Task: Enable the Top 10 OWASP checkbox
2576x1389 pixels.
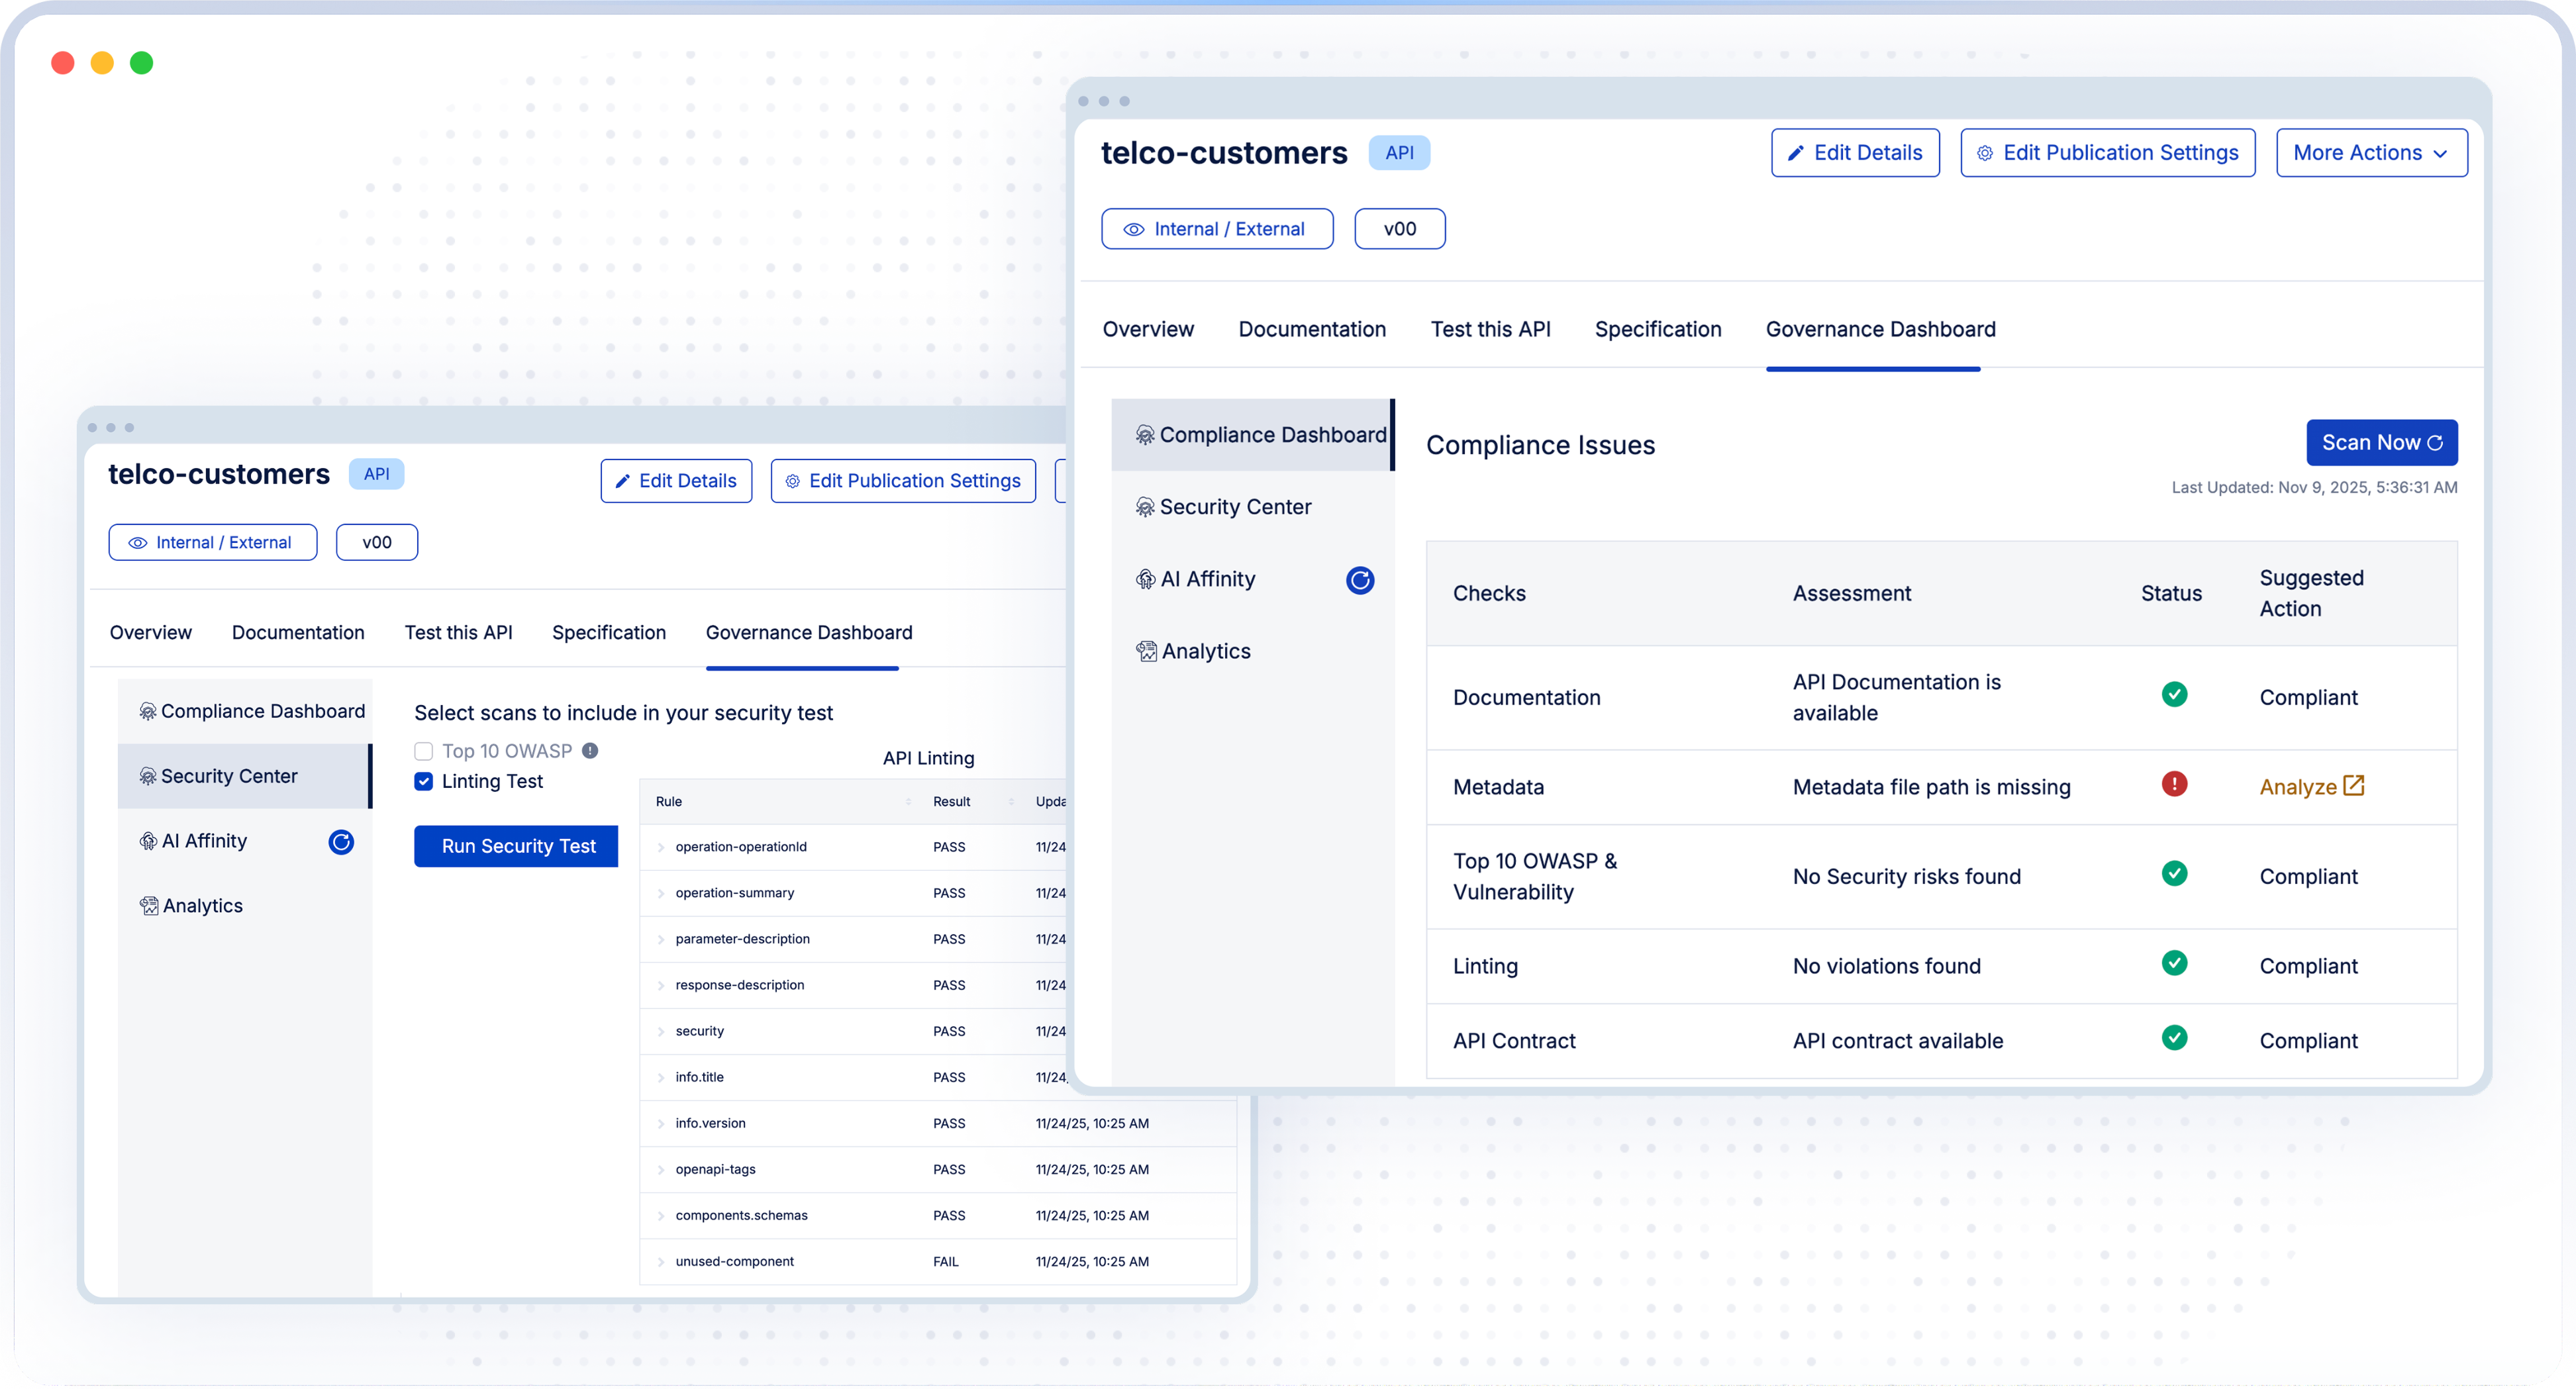Action: point(424,751)
